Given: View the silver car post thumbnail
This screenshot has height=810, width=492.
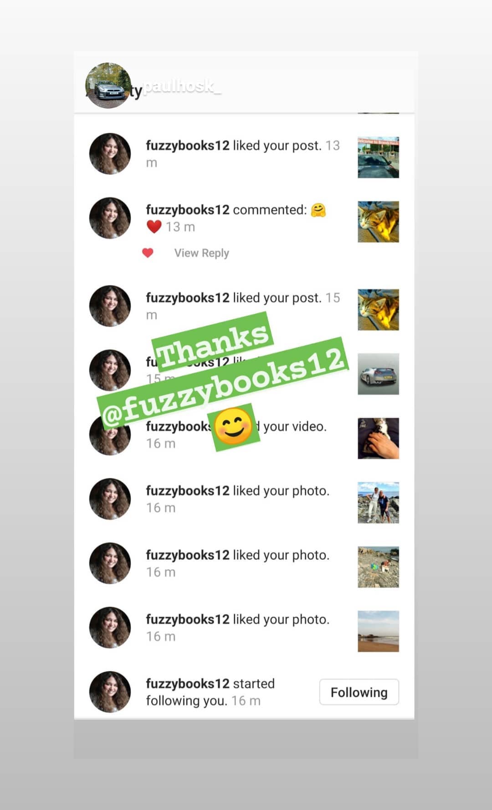Looking at the screenshot, I should coord(378,374).
